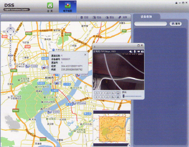Select camera marker labeled 53291
This screenshot has width=189, height=147.
(78, 75)
